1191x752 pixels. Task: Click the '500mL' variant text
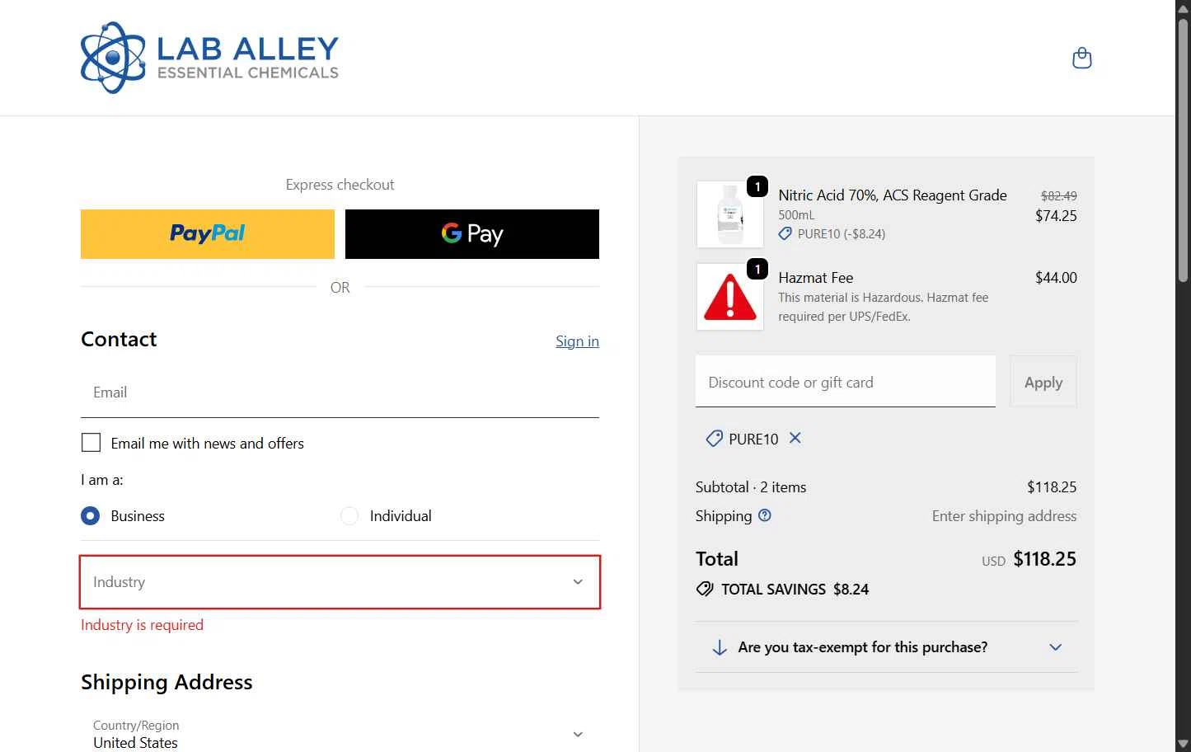pos(796,215)
